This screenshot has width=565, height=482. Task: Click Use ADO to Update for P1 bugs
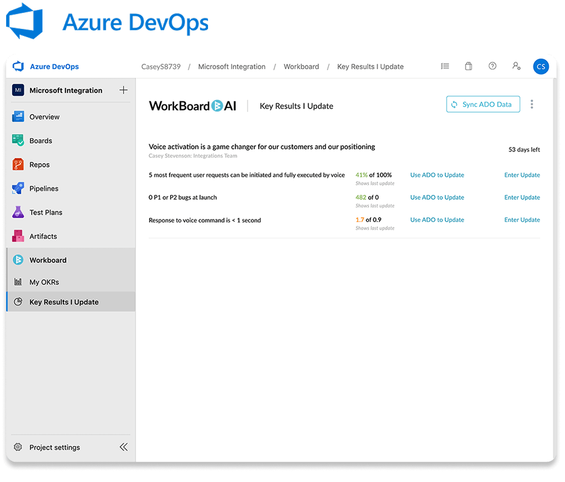click(437, 198)
